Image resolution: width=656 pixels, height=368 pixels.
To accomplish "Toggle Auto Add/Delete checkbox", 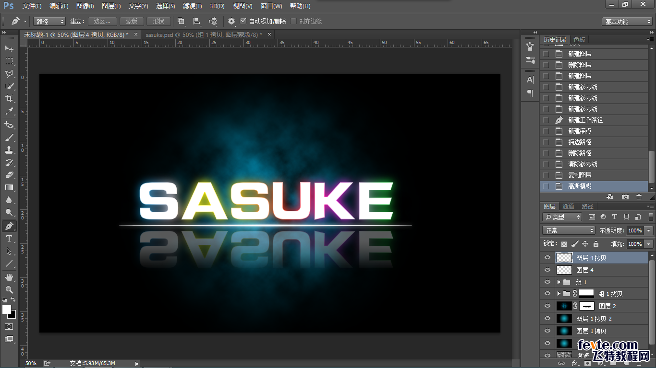I will coord(243,21).
